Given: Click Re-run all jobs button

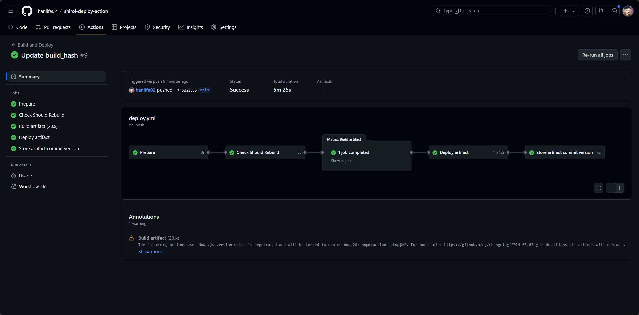Looking at the screenshot, I should point(598,55).
